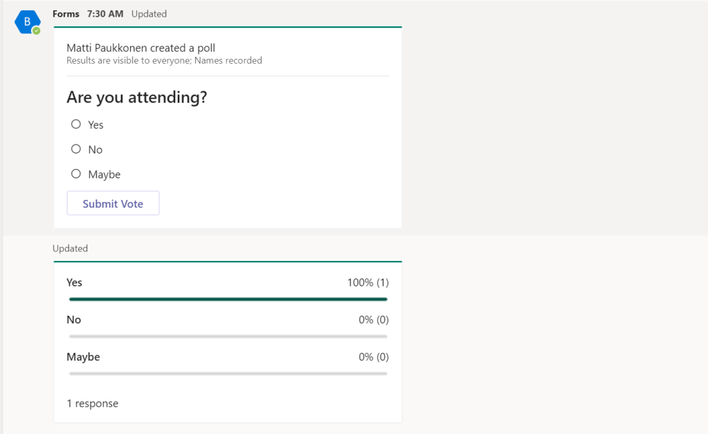Click the green status badge on avatar

[x=36, y=30]
